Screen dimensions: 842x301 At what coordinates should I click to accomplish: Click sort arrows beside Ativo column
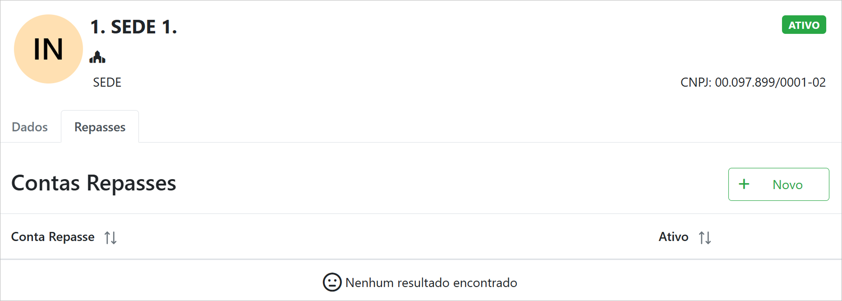tap(705, 237)
